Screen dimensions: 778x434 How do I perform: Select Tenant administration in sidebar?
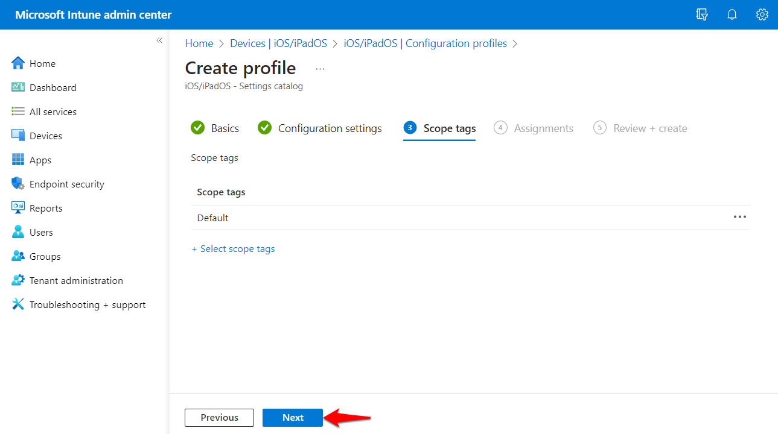76,280
